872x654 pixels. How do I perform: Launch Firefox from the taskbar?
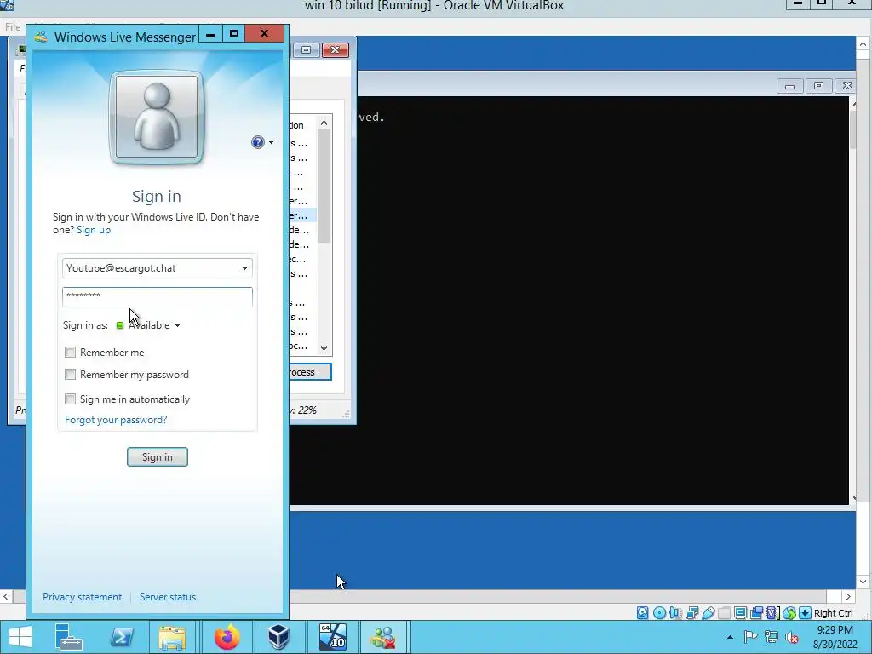pos(227,637)
